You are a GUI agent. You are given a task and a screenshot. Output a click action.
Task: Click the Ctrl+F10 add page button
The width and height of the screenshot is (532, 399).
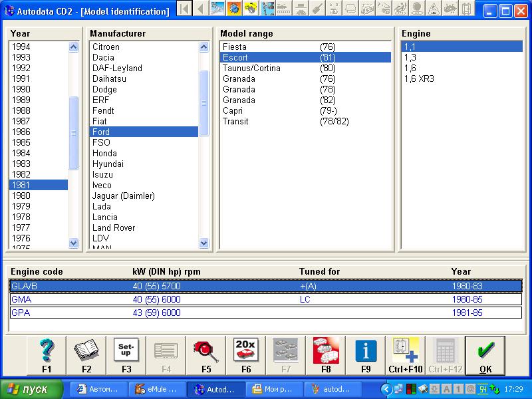(x=406, y=356)
